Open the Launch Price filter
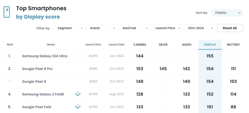Screen dimensions: 249x113 tap(167, 28)
